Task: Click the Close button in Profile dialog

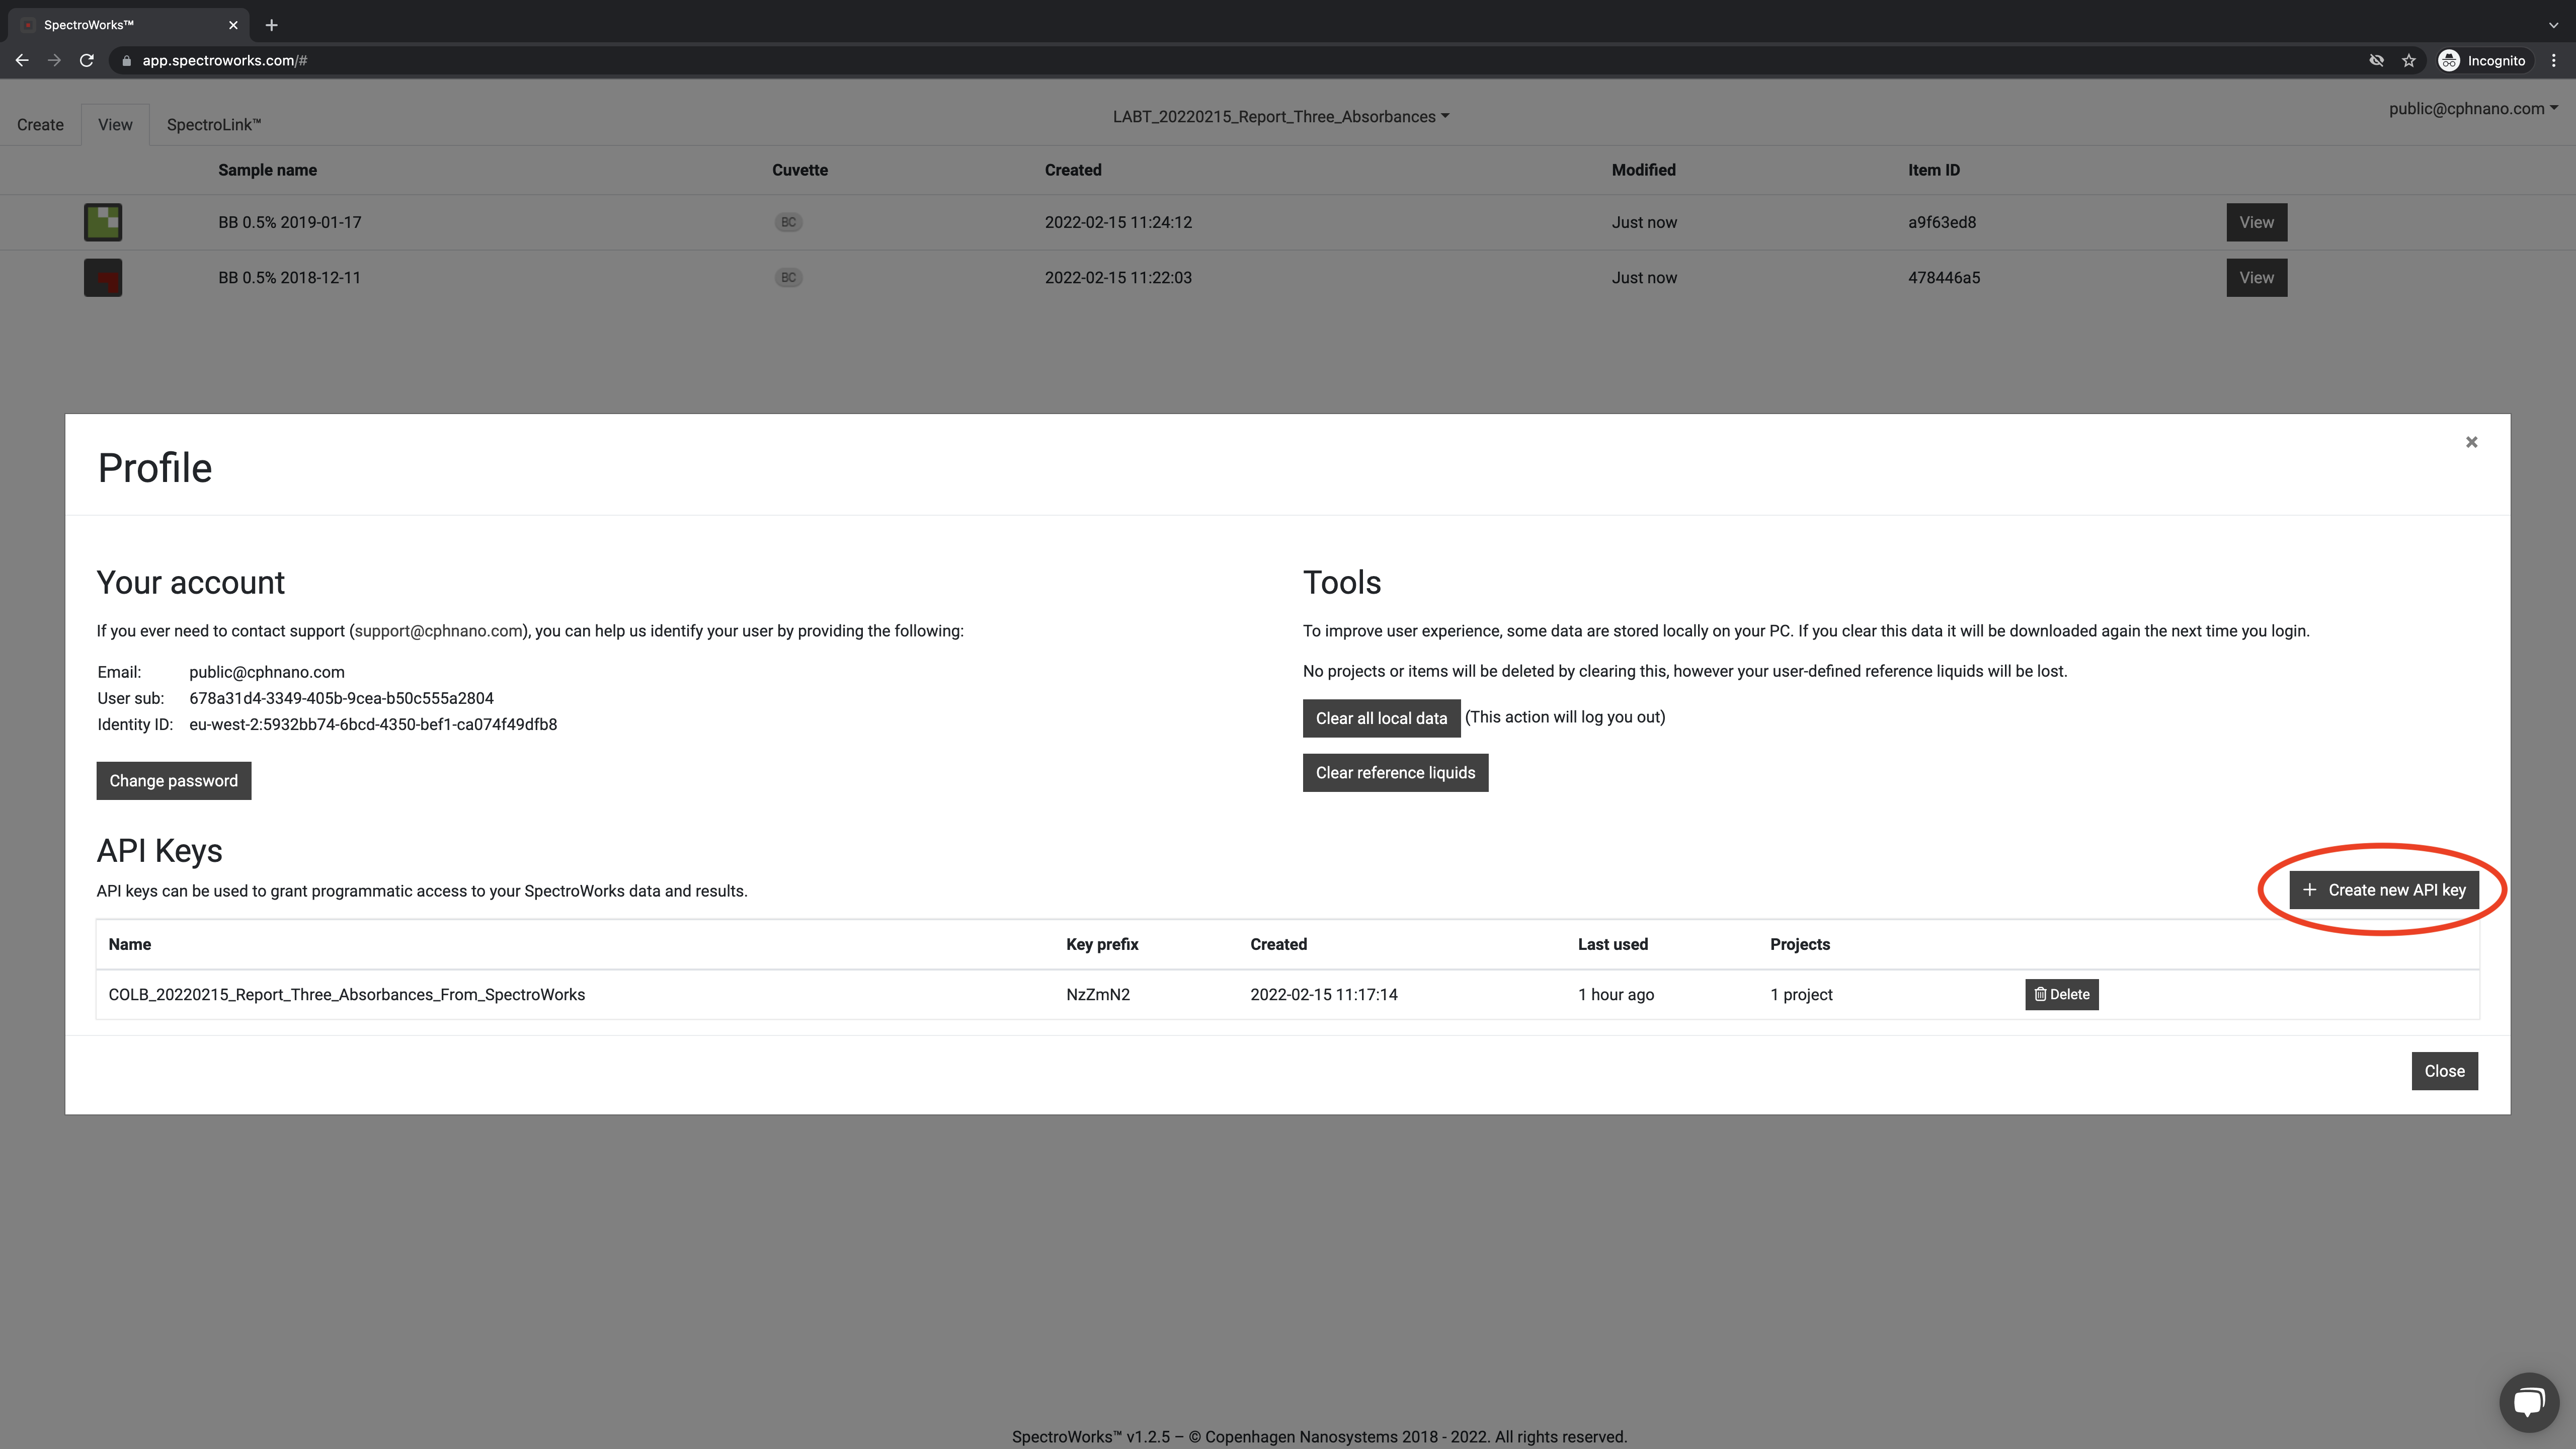Action: click(2444, 1071)
